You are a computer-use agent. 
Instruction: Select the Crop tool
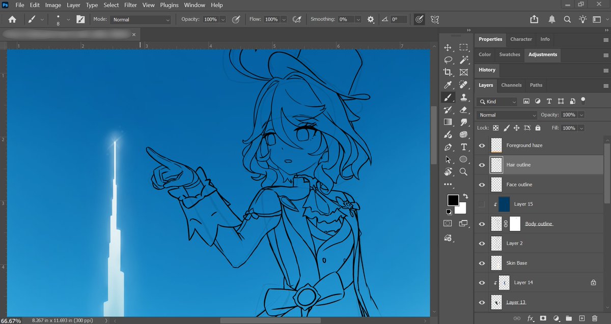(x=448, y=72)
